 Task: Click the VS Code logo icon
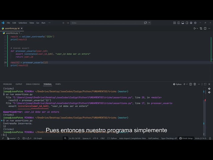(3, 23)
